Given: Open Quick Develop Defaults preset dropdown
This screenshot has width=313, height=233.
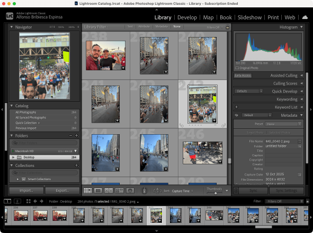Looking at the screenshot, I should click(248, 91).
